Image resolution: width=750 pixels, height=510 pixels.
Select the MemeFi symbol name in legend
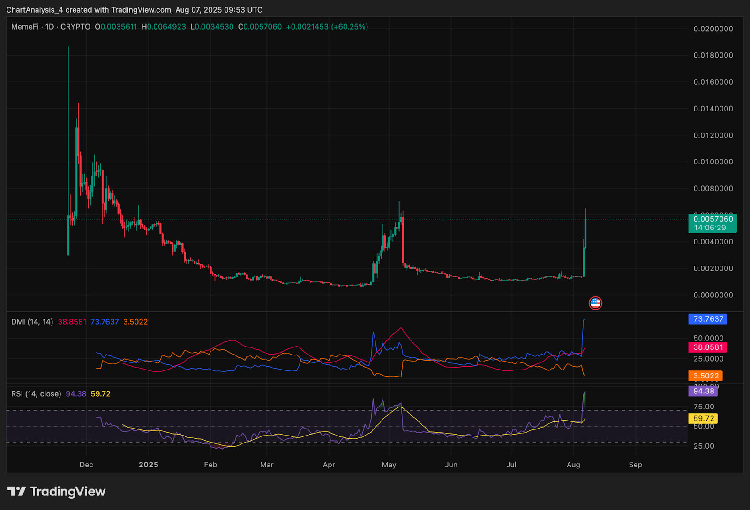click(25, 27)
